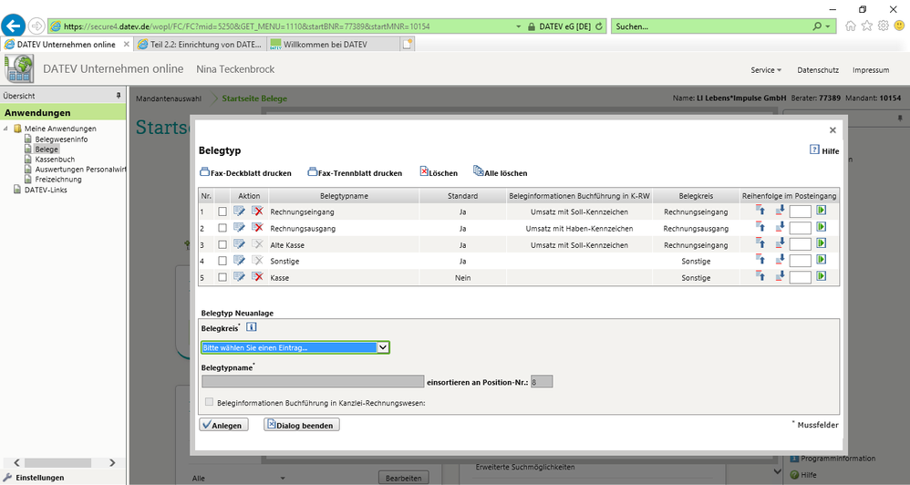Apply position for Rechnungseingang with green arrow
910x485 pixels.
pos(822,211)
